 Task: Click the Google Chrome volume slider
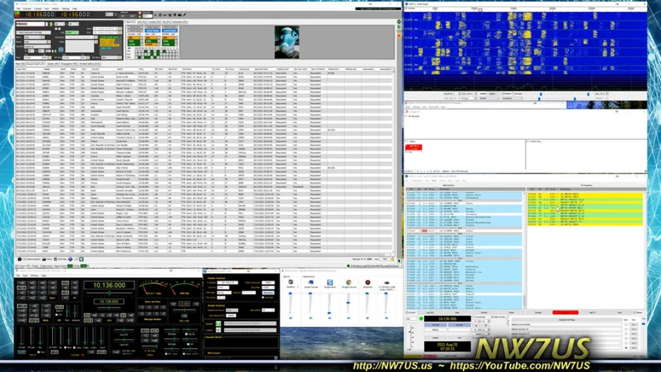click(x=349, y=302)
